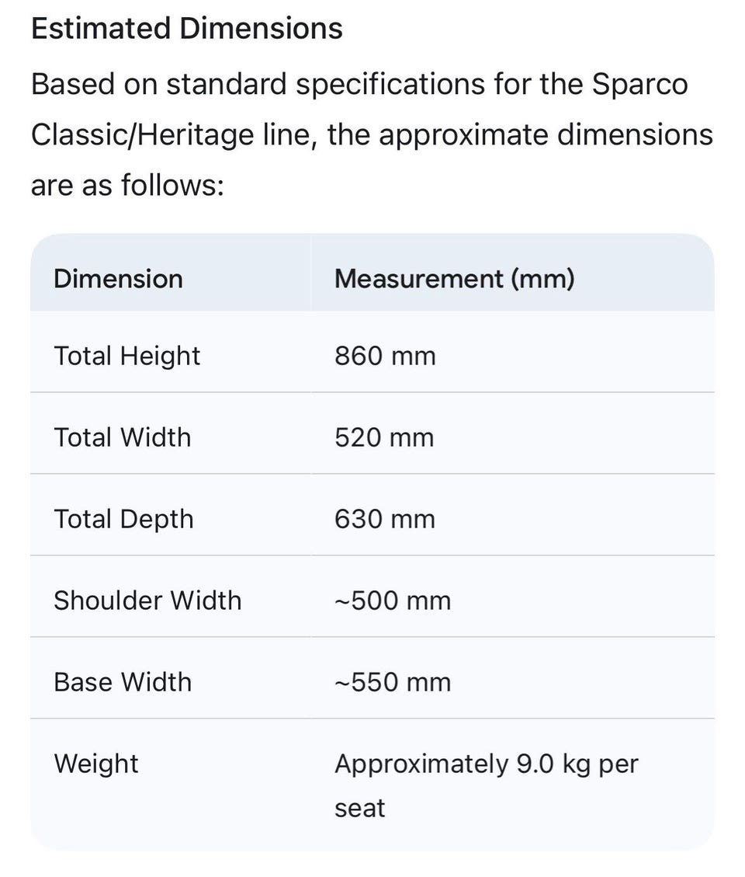Screen dimensions: 745x877
Task: Click the ~500 mm value
Action: [393, 600]
